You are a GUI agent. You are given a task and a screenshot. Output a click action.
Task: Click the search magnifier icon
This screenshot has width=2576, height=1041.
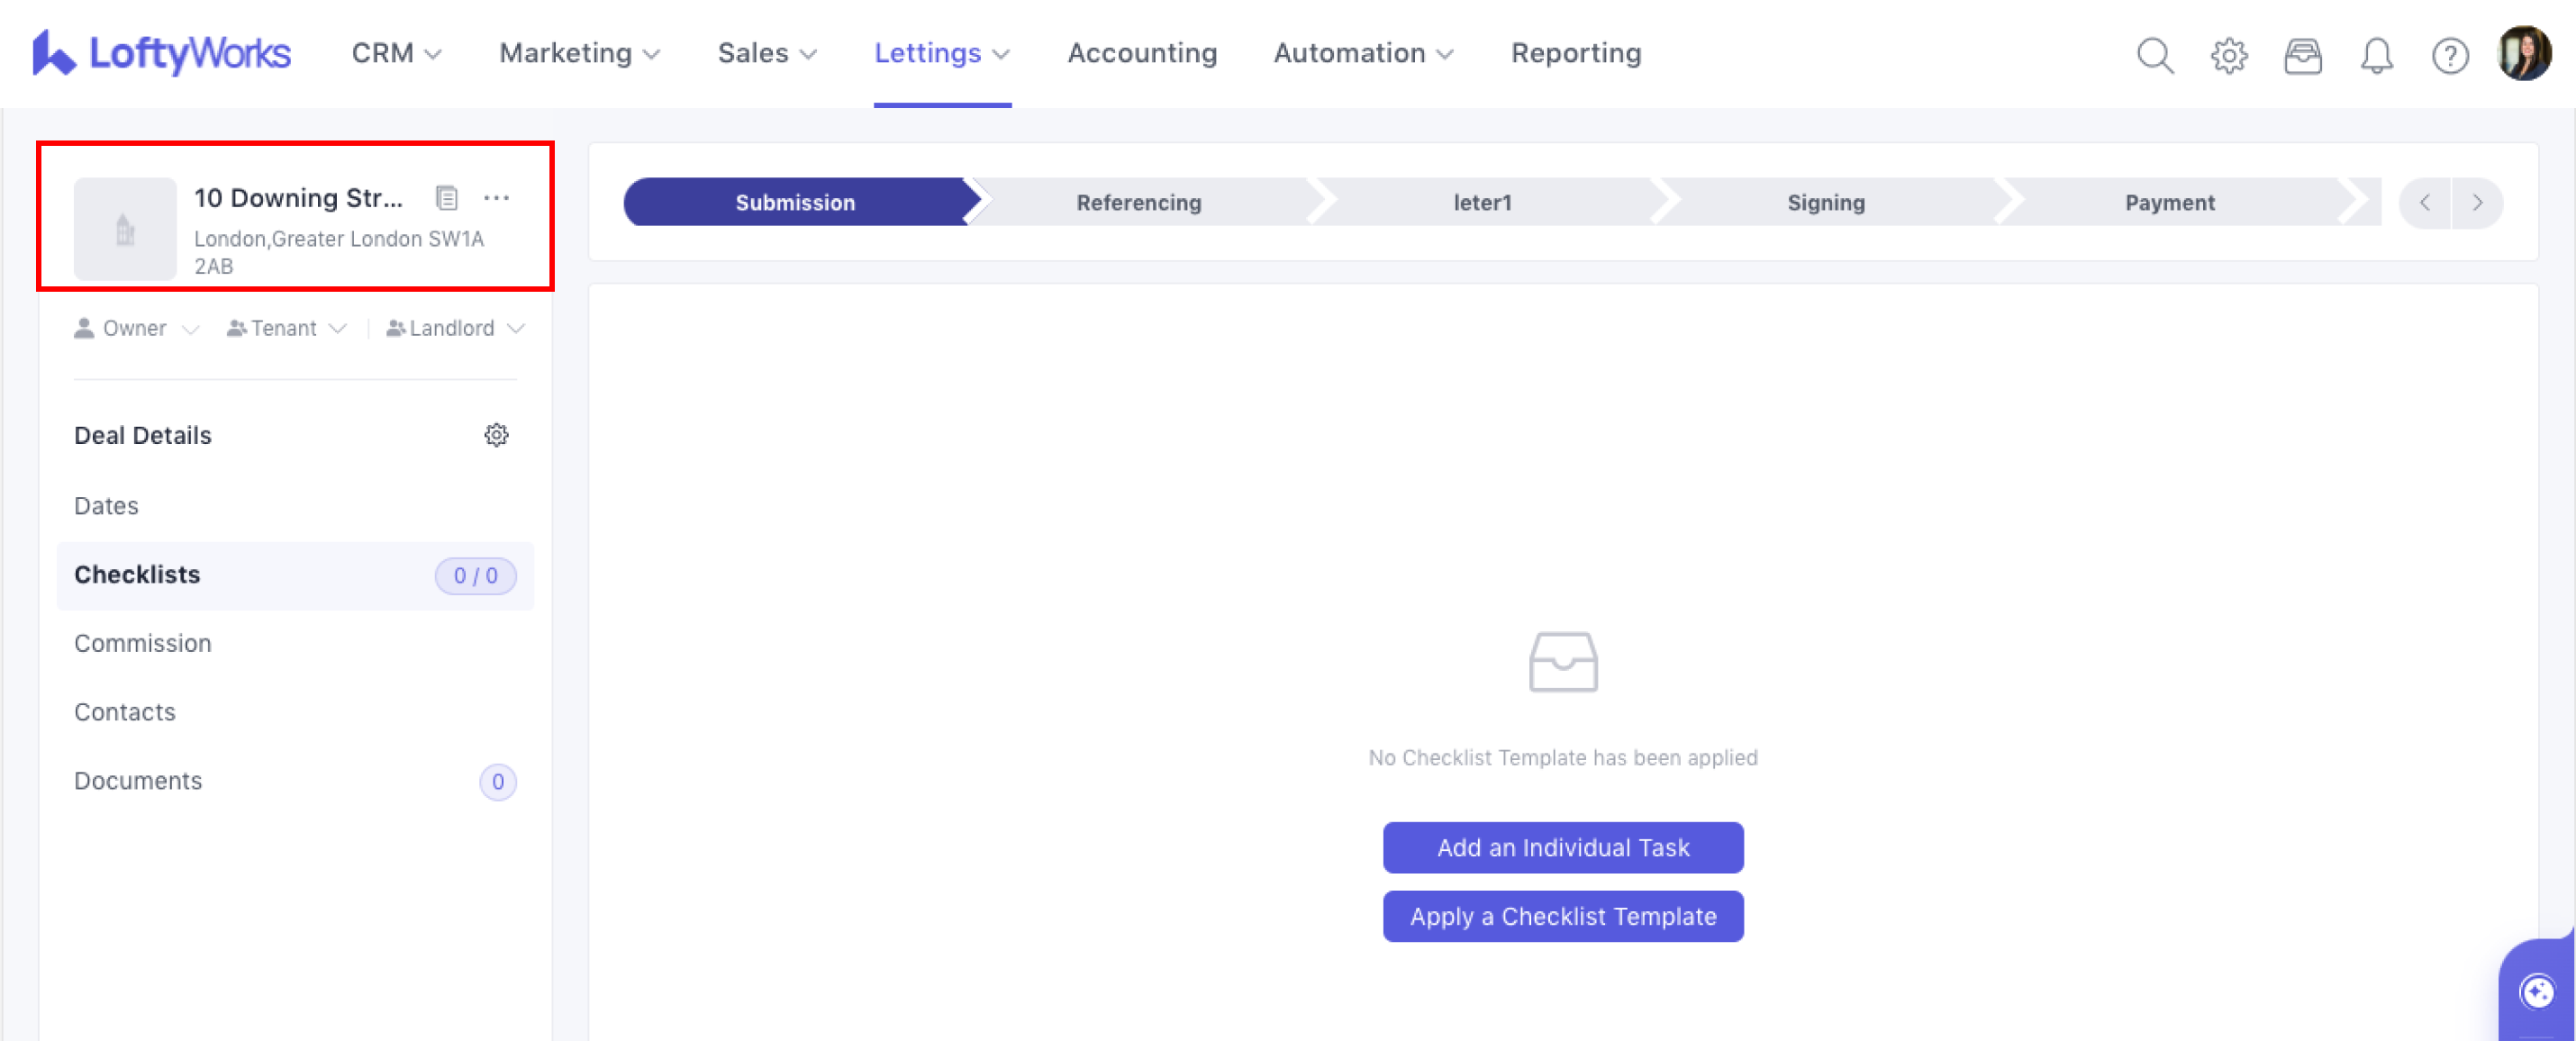pyautogui.click(x=2154, y=55)
